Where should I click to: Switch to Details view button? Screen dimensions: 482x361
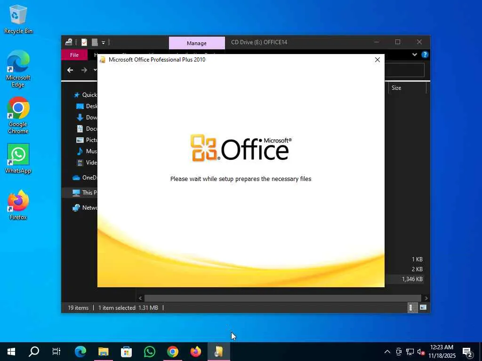point(412,307)
